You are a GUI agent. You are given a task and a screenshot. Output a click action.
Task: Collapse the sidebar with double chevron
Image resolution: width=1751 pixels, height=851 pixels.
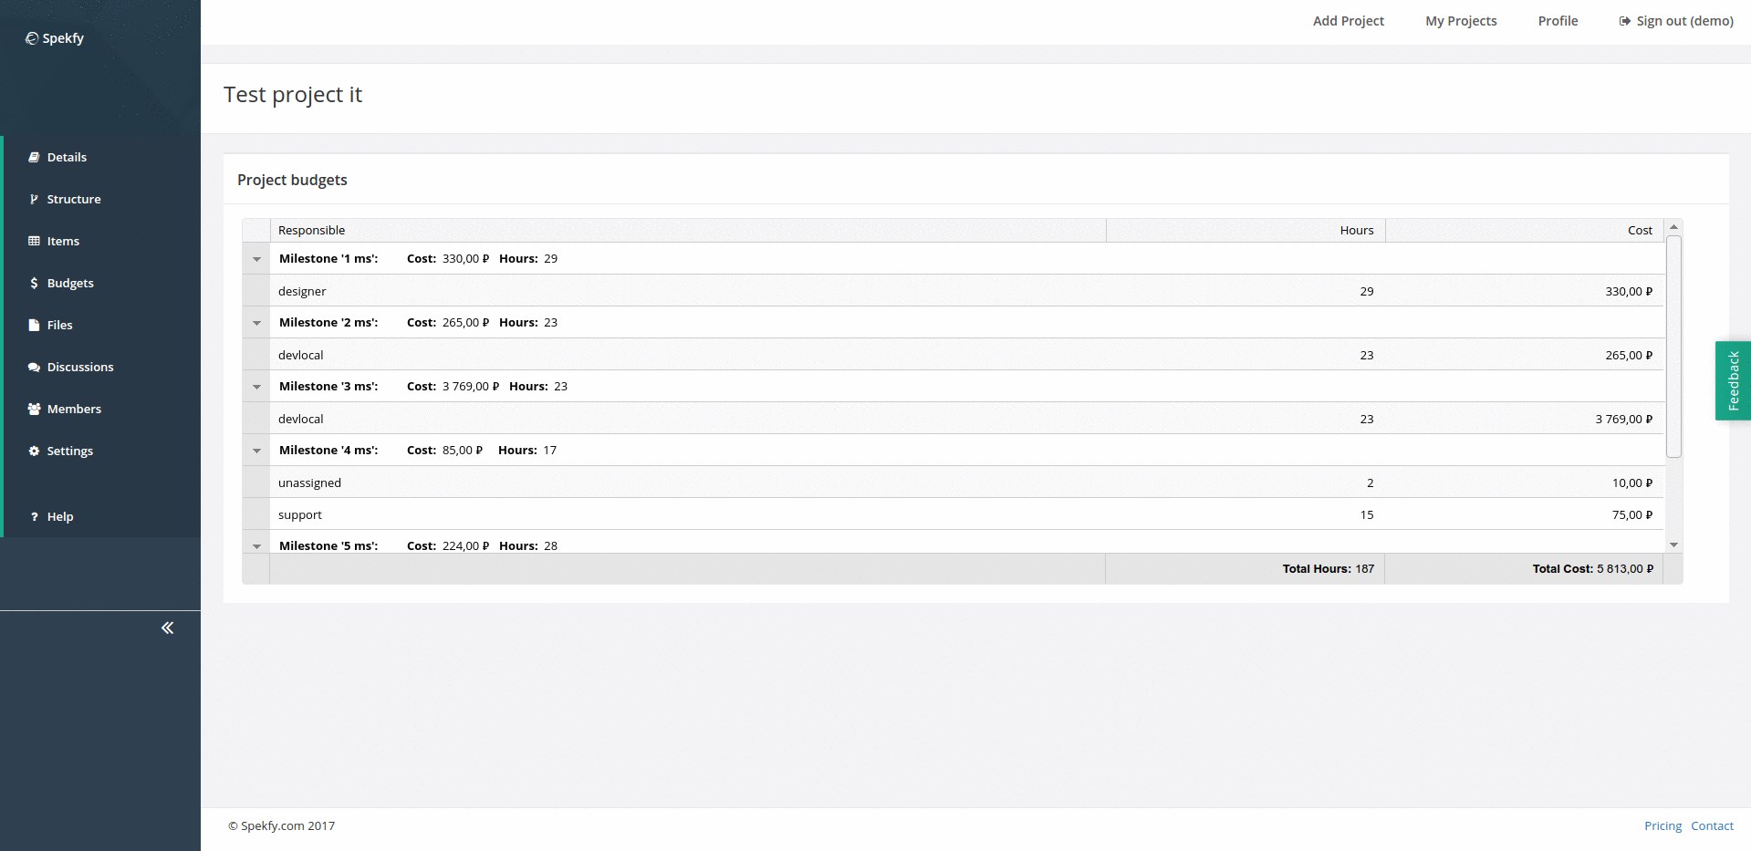[x=167, y=628]
